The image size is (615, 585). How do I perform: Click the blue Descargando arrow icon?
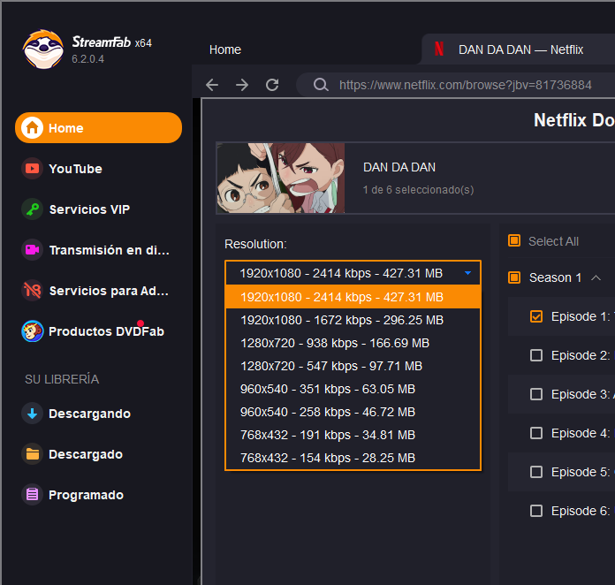[x=32, y=414]
